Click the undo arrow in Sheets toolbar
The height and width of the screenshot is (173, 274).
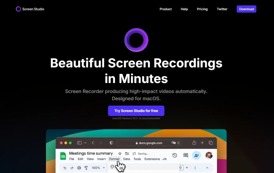click(x=65, y=168)
